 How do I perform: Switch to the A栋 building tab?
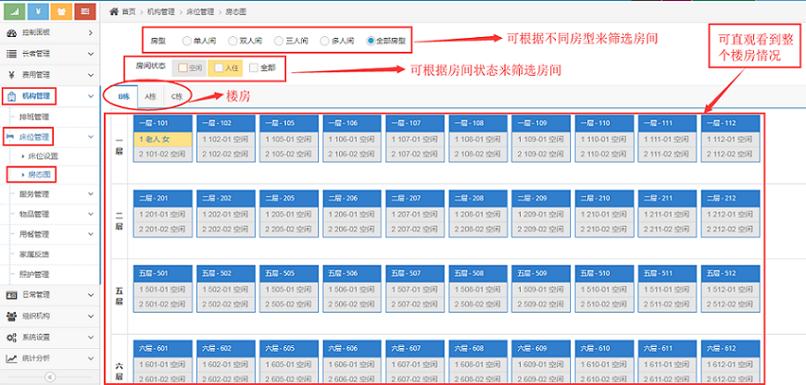150,96
